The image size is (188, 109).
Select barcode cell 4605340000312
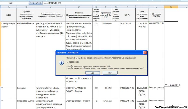156,93
